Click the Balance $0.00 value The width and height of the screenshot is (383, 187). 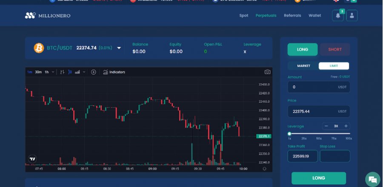[x=139, y=51]
